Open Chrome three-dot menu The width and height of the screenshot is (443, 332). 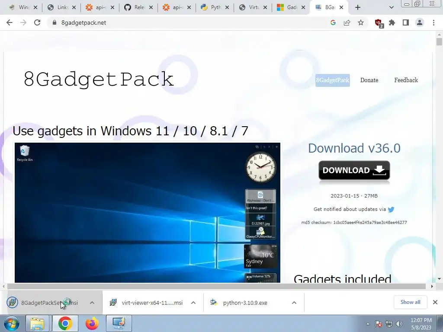coord(433,22)
